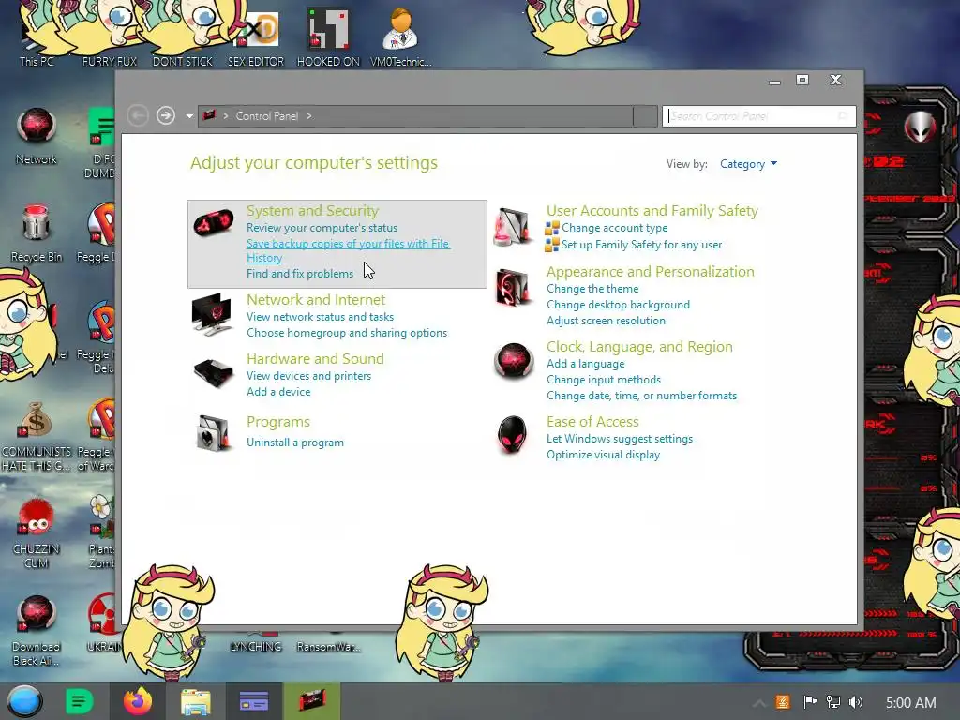Click Change account type link
Image resolution: width=960 pixels, height=720 pixels.
[x=615, y=228]
